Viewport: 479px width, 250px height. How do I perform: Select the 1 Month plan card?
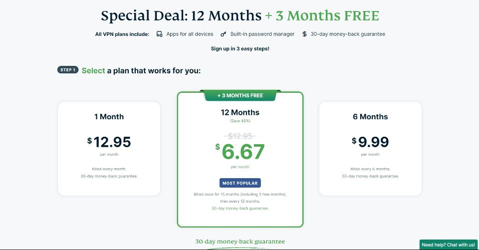pos(109,149)
